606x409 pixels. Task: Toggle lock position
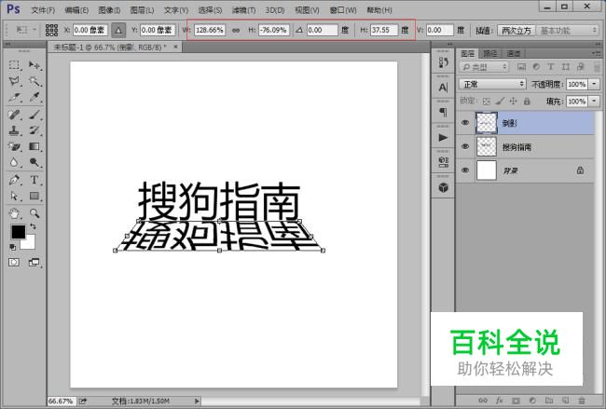click(x=513, y=102)
